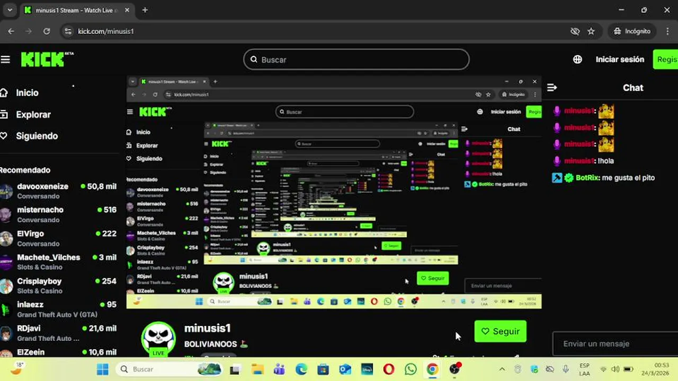Open recommended channel davooxeneize
The height and width of the screenshot is (381, 678).
coord(58,191)
